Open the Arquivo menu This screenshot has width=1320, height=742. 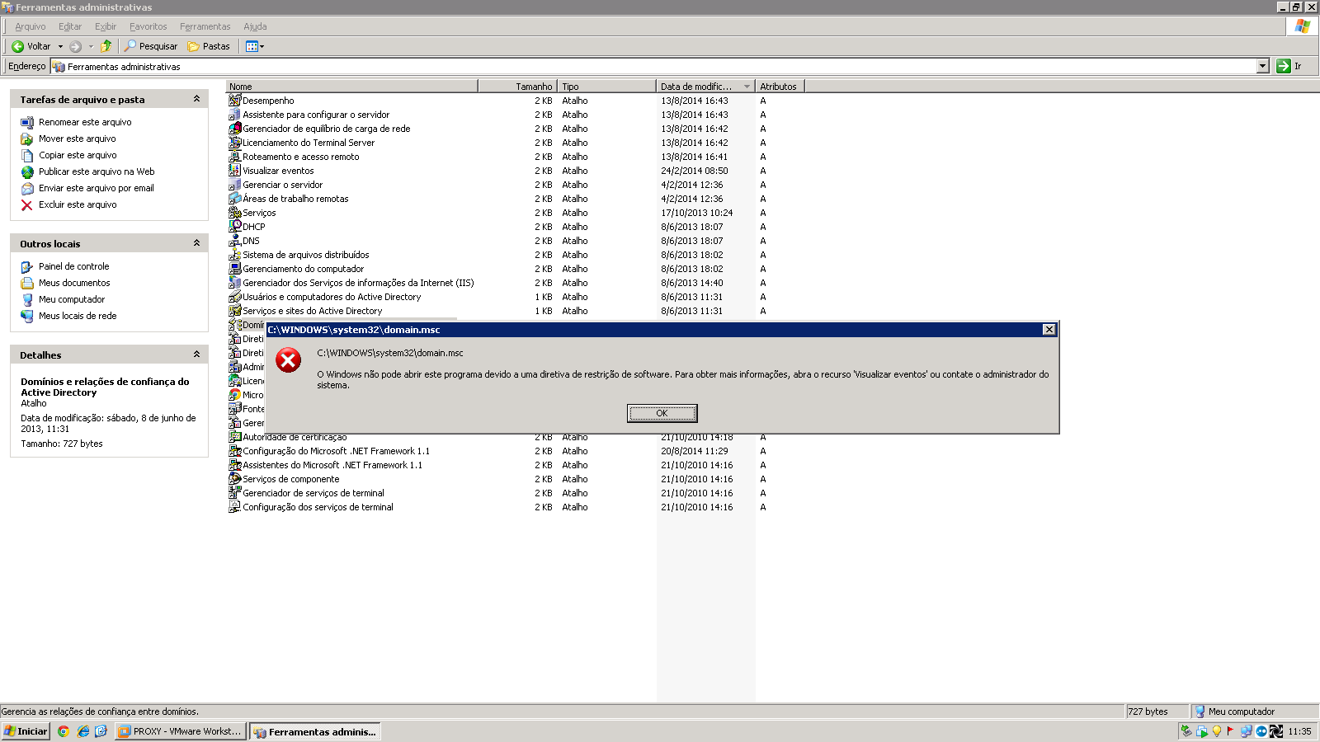coord(31,26)
